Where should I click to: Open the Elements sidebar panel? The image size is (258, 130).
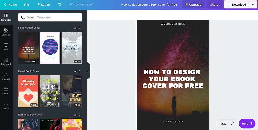point(6,32)
